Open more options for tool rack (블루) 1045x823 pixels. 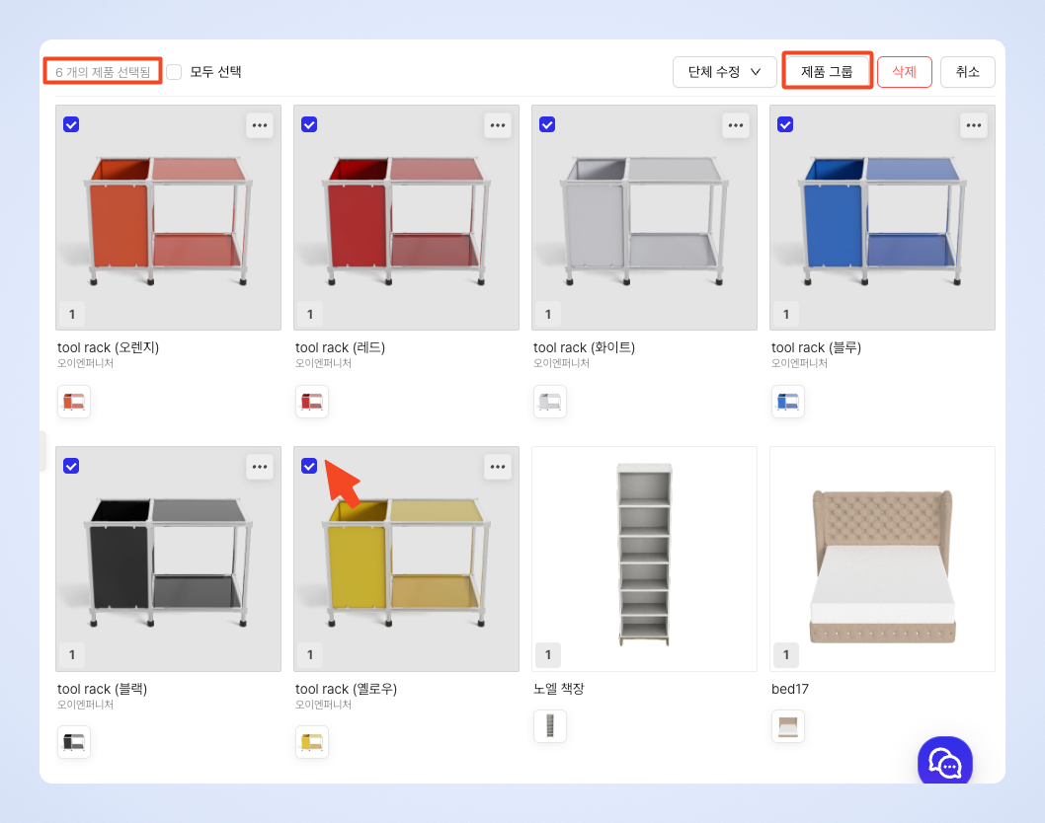(974, 125)
